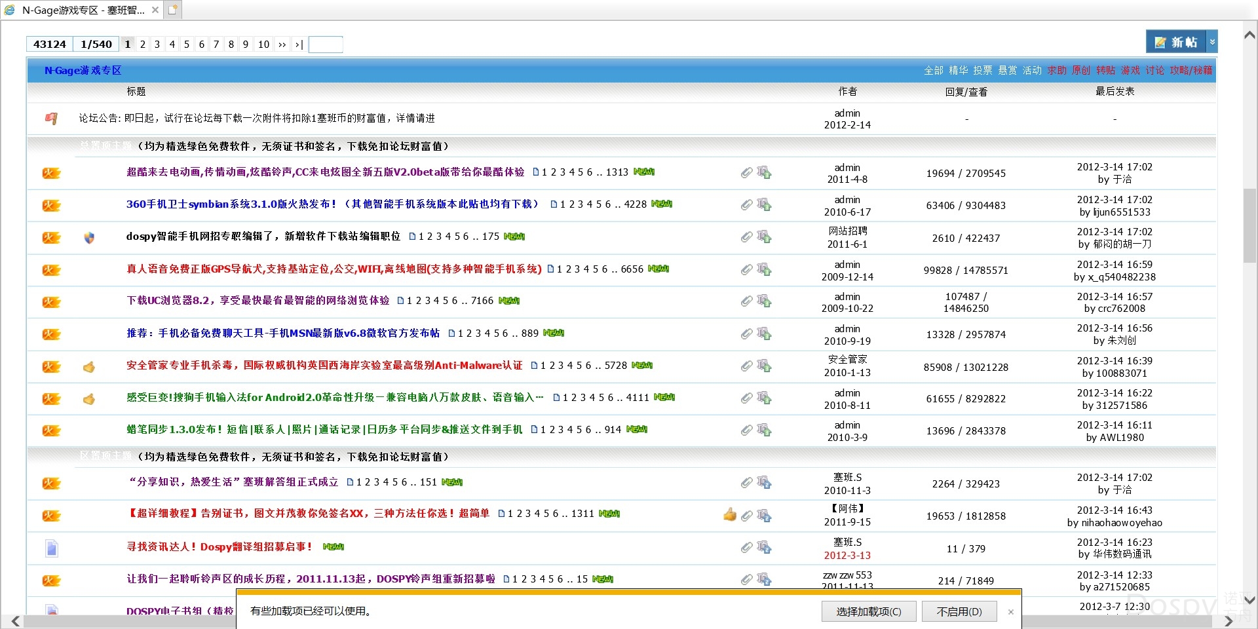This screenshot has width=1258, height=629.
Task: Open the 安全管家专业手机杀毒 thread
Action: pyautogui.click(x=324, y=365)
